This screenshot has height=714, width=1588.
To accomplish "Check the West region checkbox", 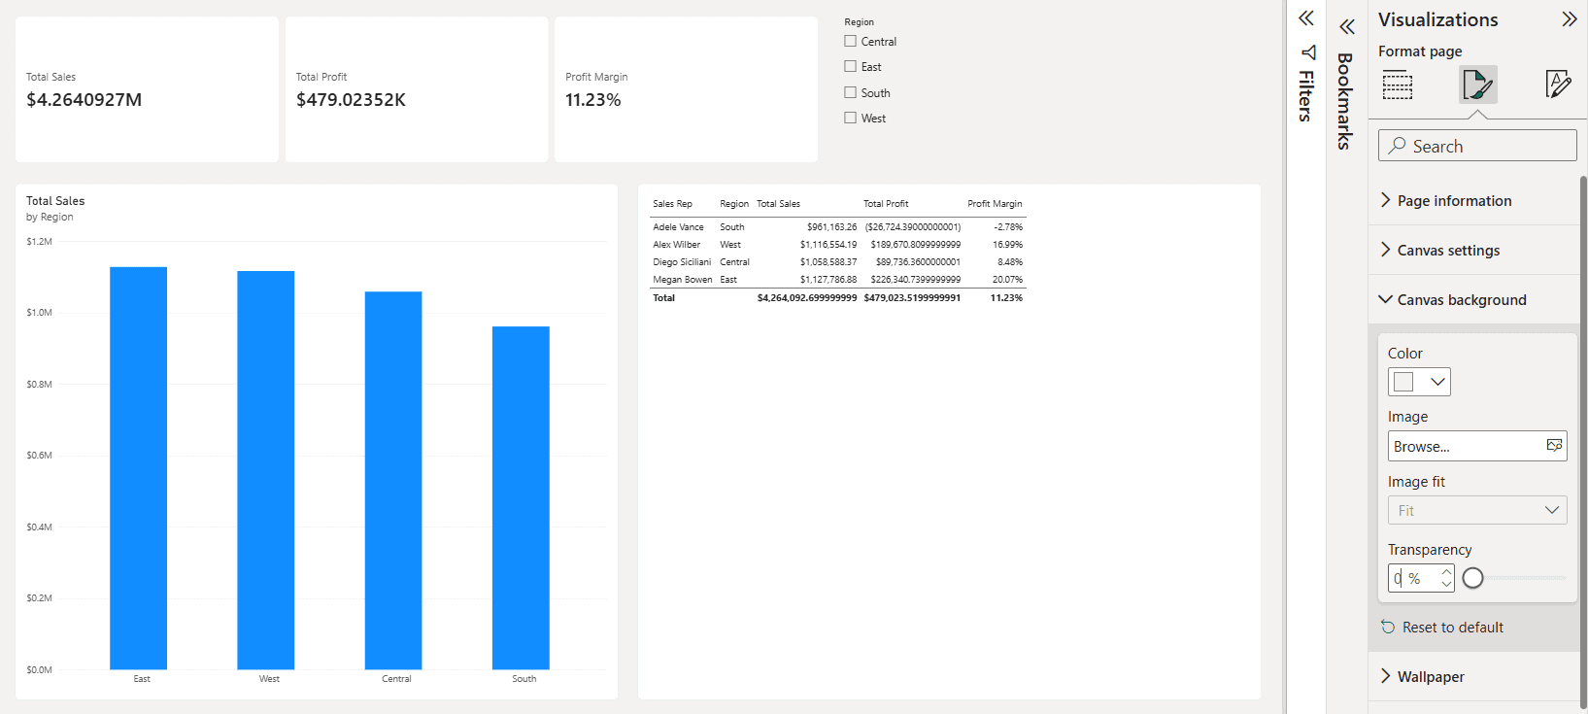I will pos(851,118).
